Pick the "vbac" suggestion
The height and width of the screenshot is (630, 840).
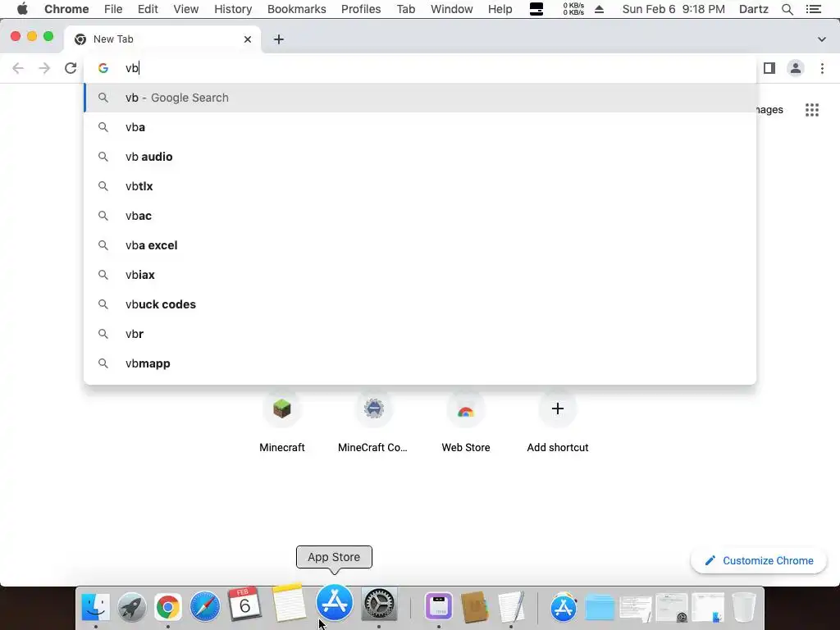pos(420,216)
